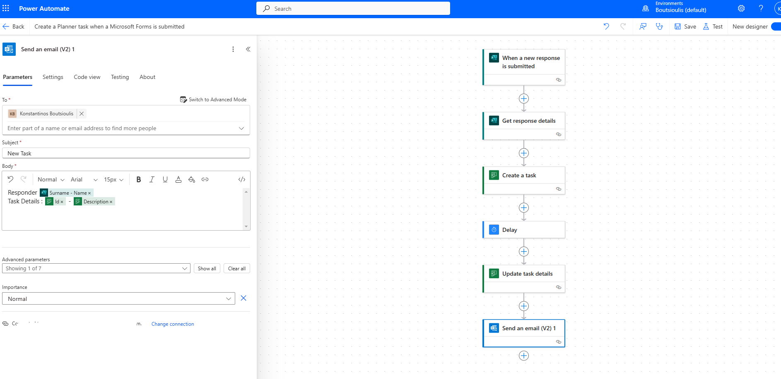The image size is (781, 379).
Task: Undo the flow change in command bar
Action: (x=606, y=26)
